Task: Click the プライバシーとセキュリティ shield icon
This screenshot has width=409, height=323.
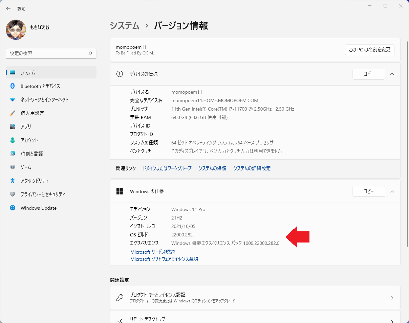Action: (x=13, y=194)
